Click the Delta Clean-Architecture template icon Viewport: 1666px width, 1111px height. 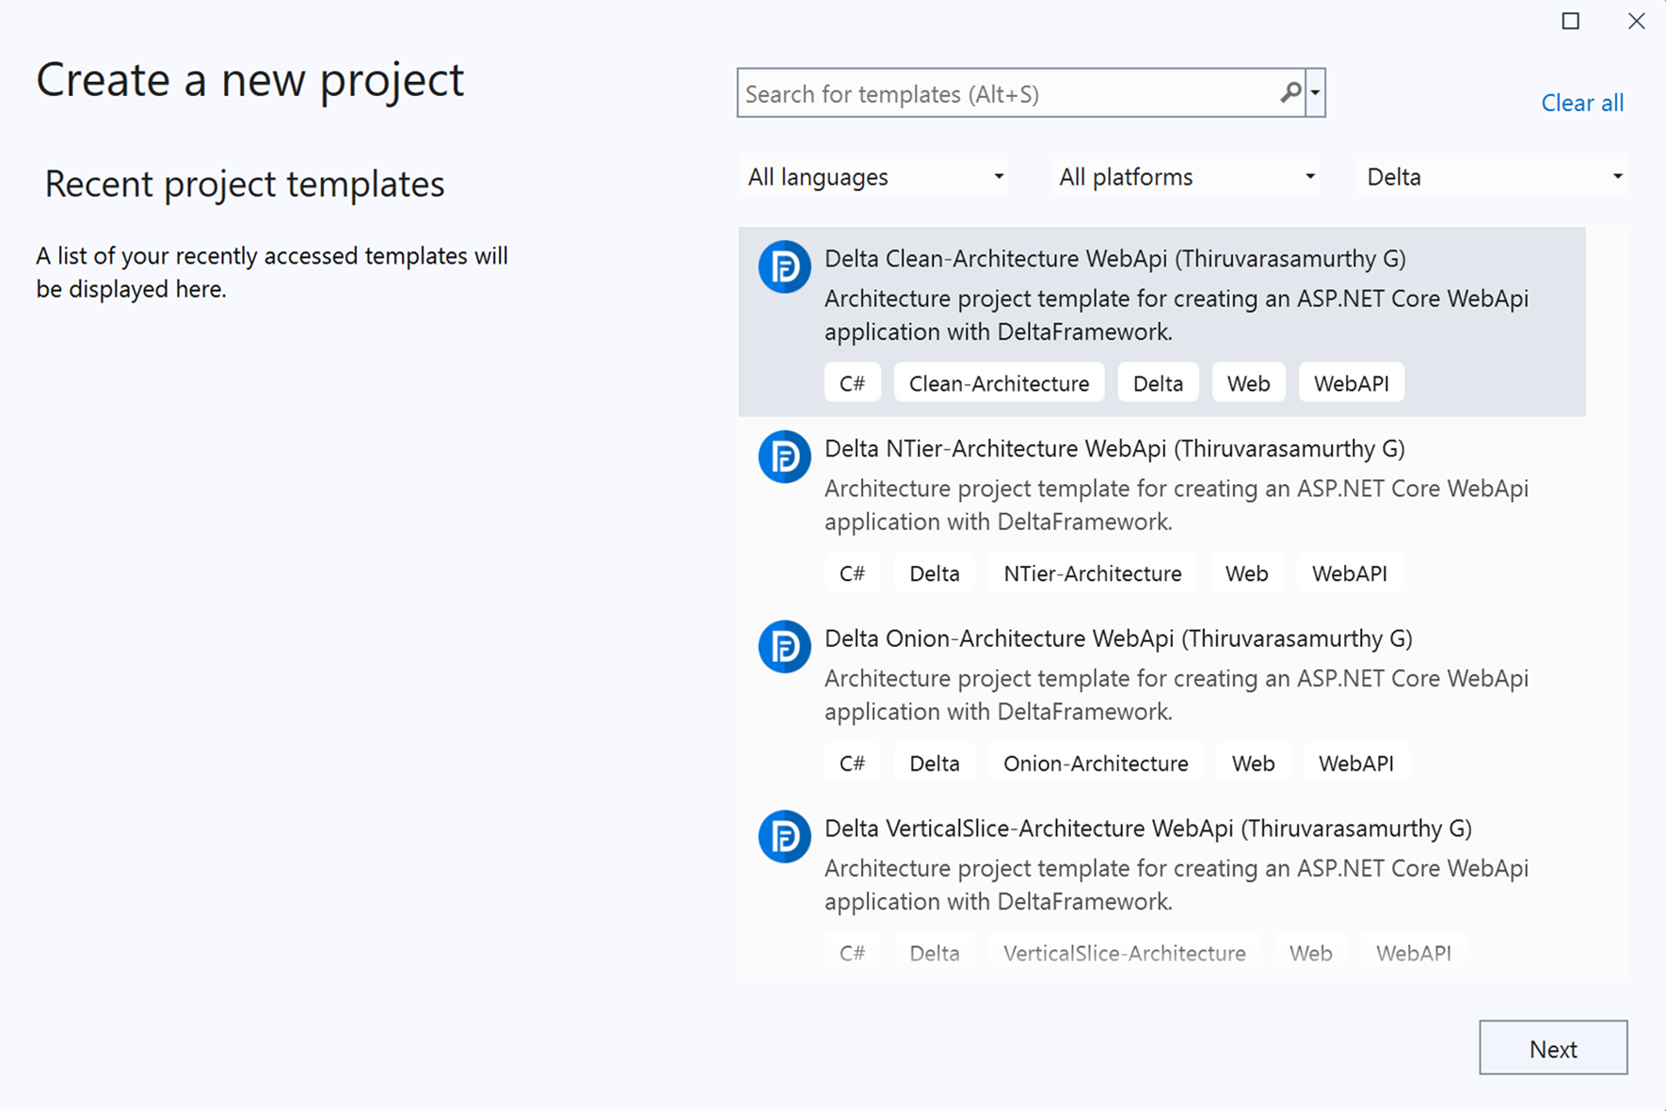click(784, 267)
